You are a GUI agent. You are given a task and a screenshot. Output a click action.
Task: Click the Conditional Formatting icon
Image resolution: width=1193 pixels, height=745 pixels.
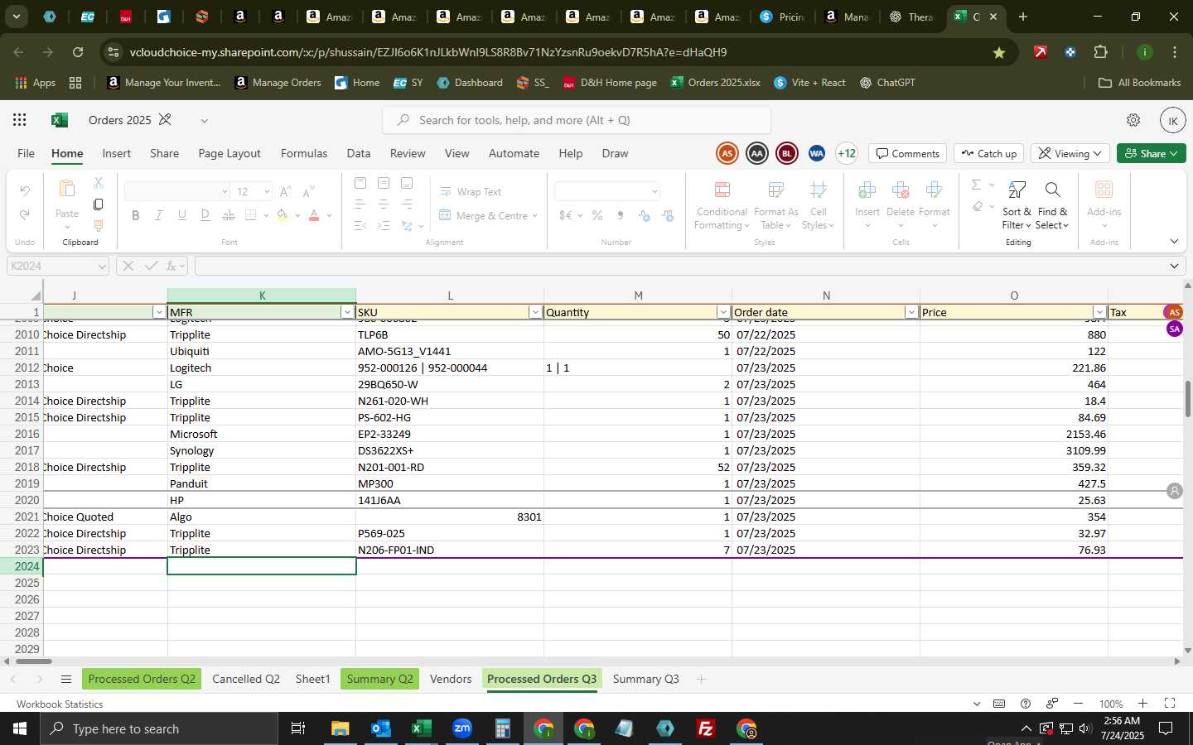point(722,190)
